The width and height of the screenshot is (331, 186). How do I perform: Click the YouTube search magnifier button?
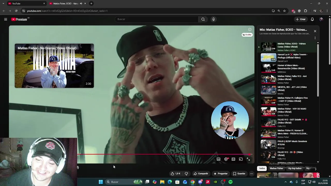tap(203, 19)
